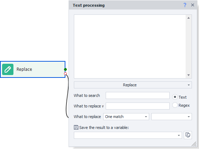199x149 pixels.
Task: Click the text area scroll up arrow
Action: 188,18
